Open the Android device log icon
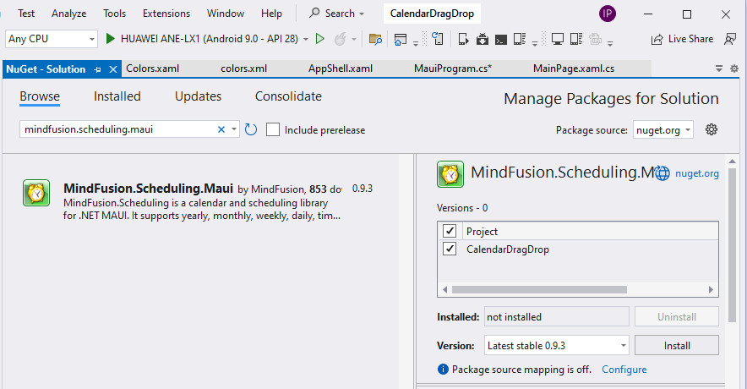The width and height of the screenshot is (747, 389). [520, 39]
